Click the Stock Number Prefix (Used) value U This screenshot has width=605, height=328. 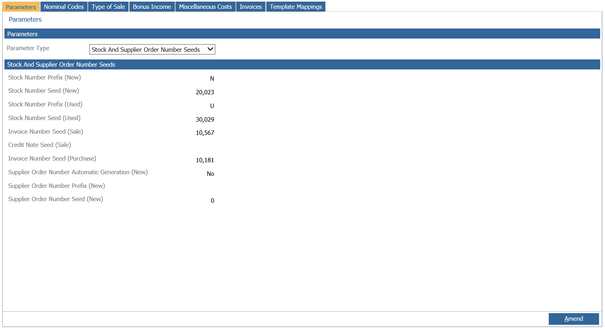tap(212, 106)
